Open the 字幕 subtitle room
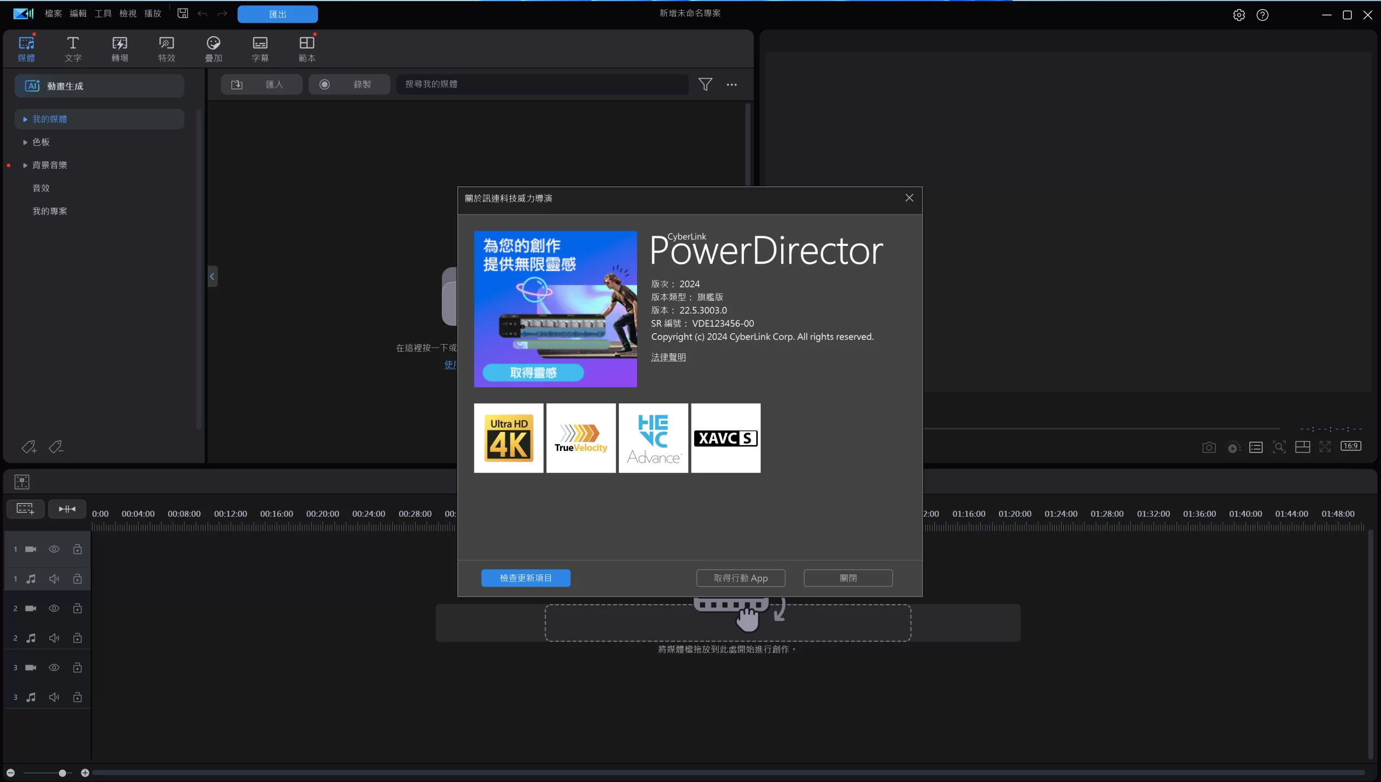1381x782 pixels. click(260, 49)
